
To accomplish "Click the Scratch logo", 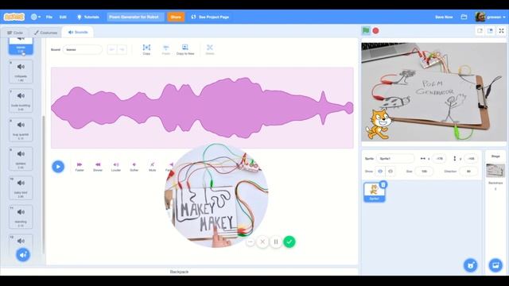I will pyautogui.click(x=14, y=17).
